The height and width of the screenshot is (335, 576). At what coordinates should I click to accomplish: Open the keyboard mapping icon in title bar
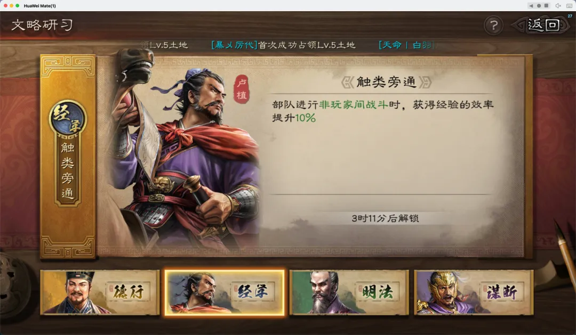[x=569, y=5]
